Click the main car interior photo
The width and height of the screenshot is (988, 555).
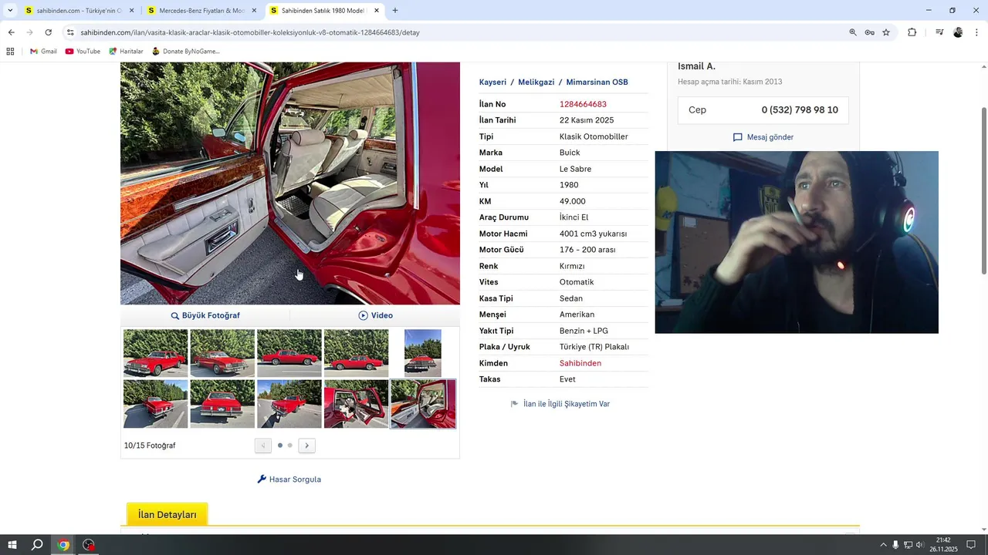(x=290, y=183)
